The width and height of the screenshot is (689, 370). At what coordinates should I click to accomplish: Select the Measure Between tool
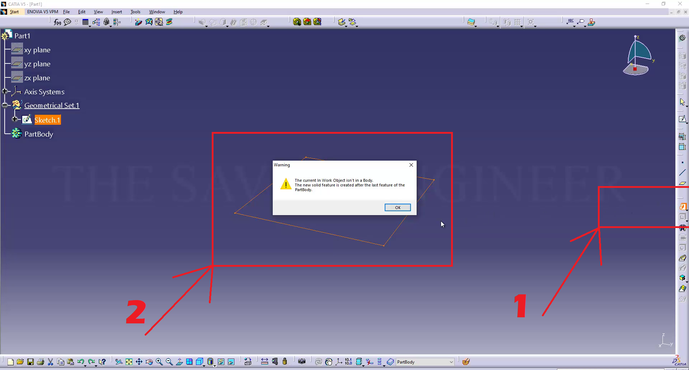264,361
